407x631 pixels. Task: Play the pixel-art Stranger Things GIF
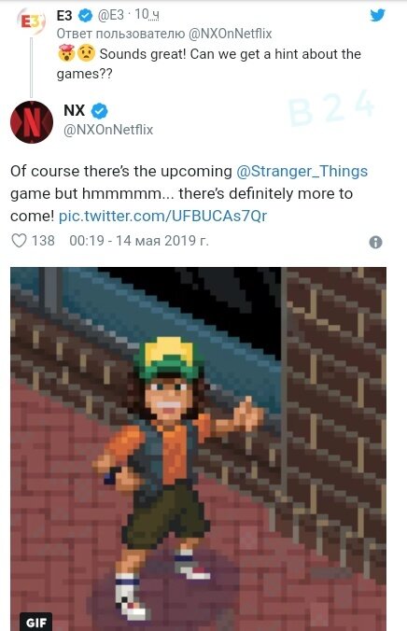point(198,449)
